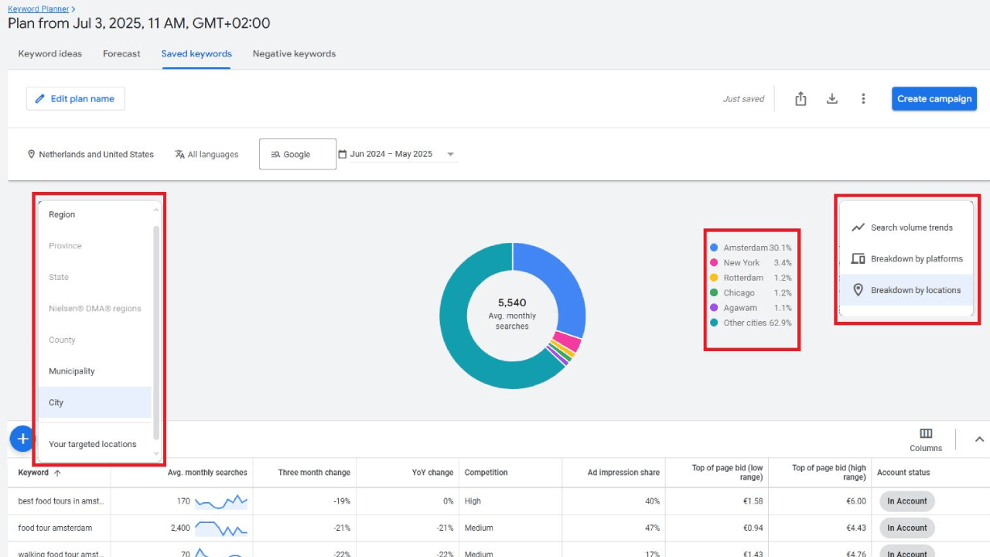Image resolution: width=990 pixels, height=557 pixels.
Task: Click the pencil icon on Edit plan name
Action: (x=41, y=98)
